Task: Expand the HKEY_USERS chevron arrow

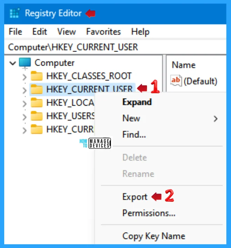Action: pyautogui.click(x=24, y=116)
